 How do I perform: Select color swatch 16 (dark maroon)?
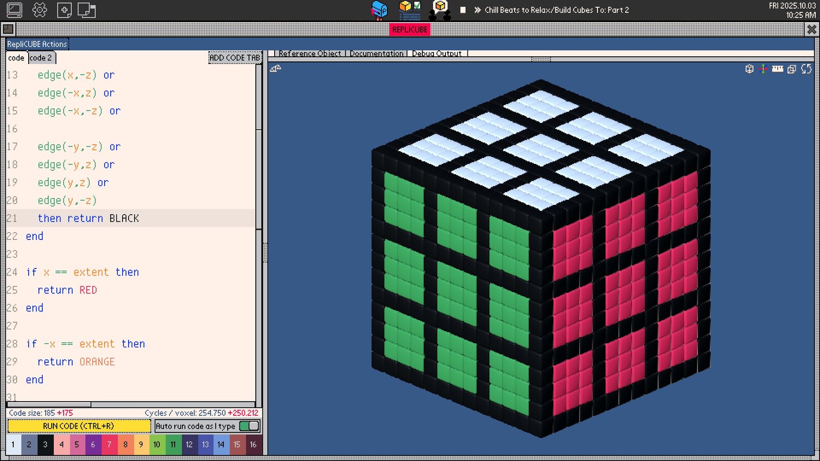click(x=253, y=445)
